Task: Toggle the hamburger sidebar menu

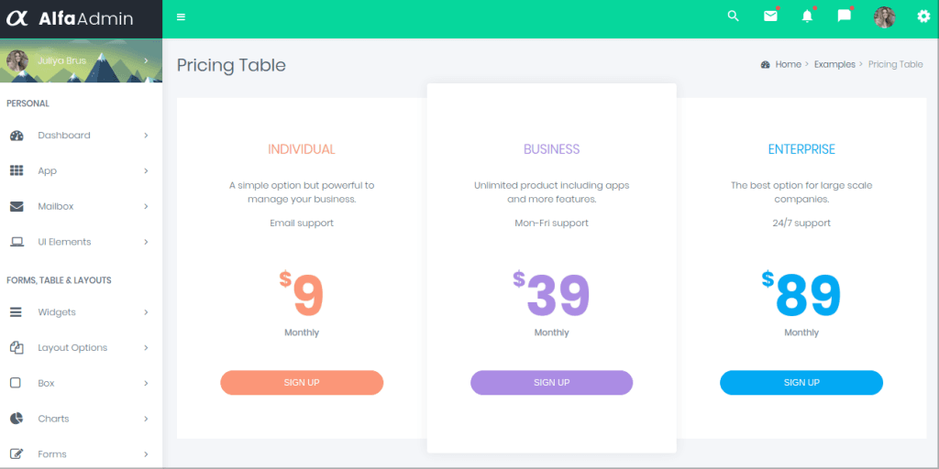Action: tap(181, 16)
